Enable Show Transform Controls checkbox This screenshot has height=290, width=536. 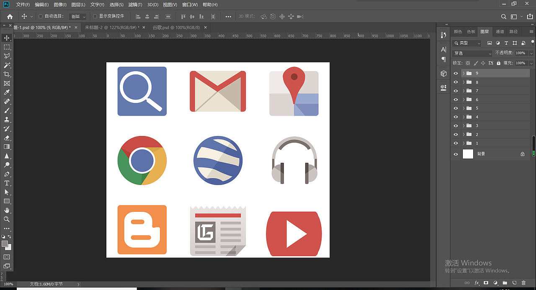tap(95, 16)
